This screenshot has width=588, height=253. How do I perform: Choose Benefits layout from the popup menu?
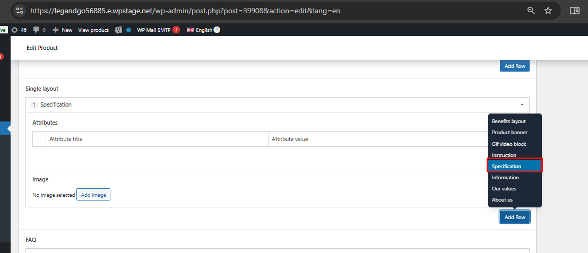coord(508,121)
